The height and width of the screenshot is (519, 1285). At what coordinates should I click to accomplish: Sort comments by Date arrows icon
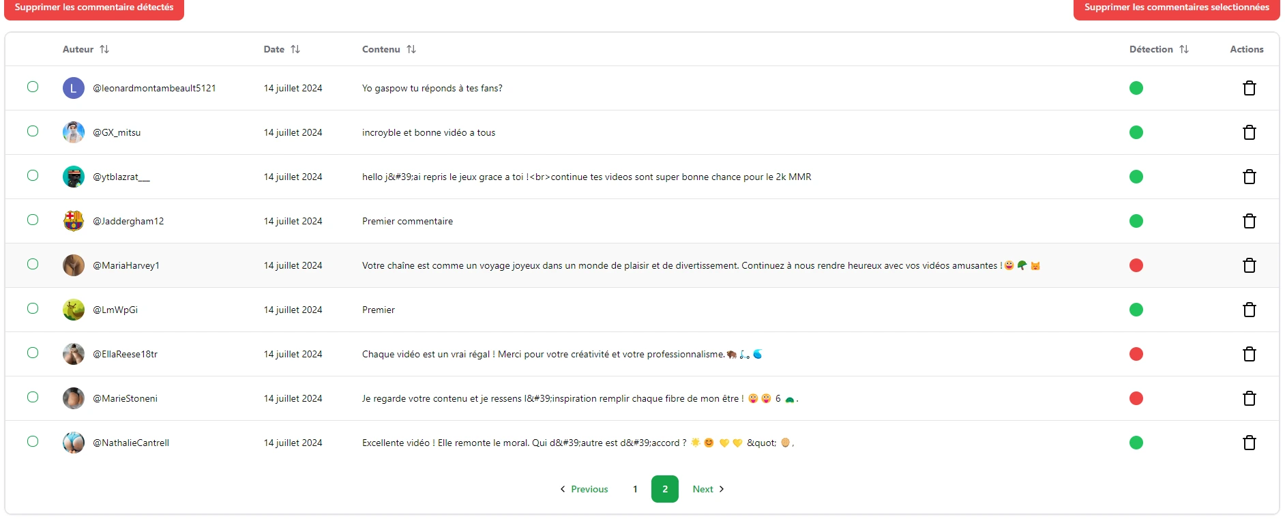click(x=295, y=49)
